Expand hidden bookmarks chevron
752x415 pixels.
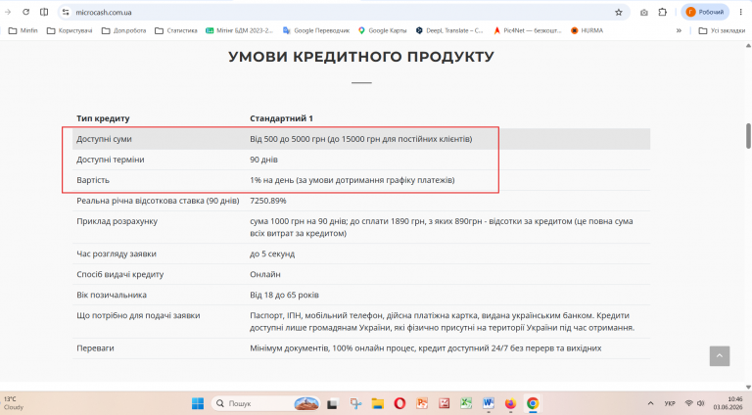(x=679, y=30)
